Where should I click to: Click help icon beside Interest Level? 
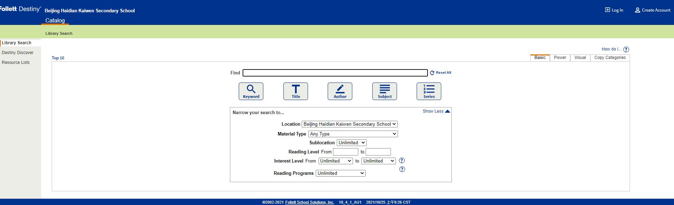(402, 160)
